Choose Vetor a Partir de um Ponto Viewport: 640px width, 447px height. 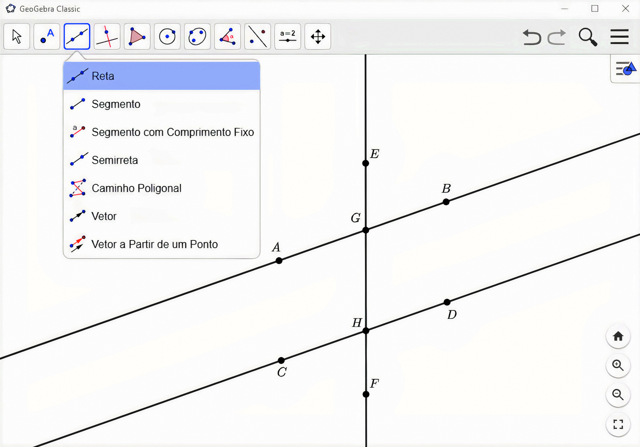coord(161,244)
